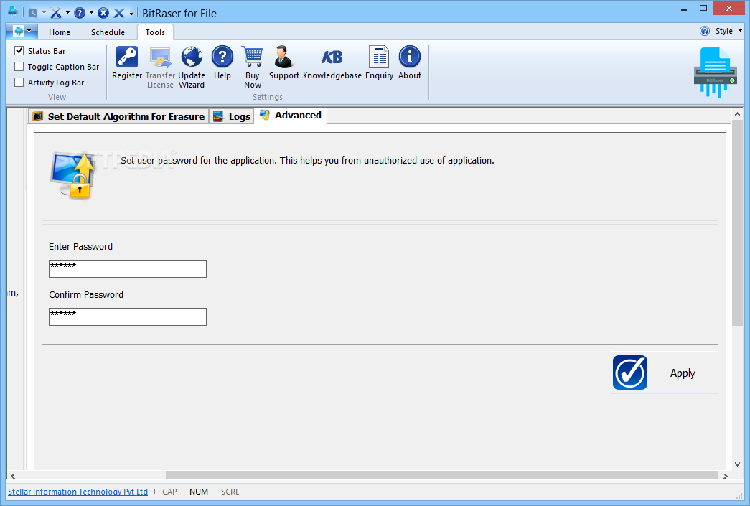Screen dimensions: 750x506
Task: Click the blue X icon in quick access toolbar
Action: 118,13
